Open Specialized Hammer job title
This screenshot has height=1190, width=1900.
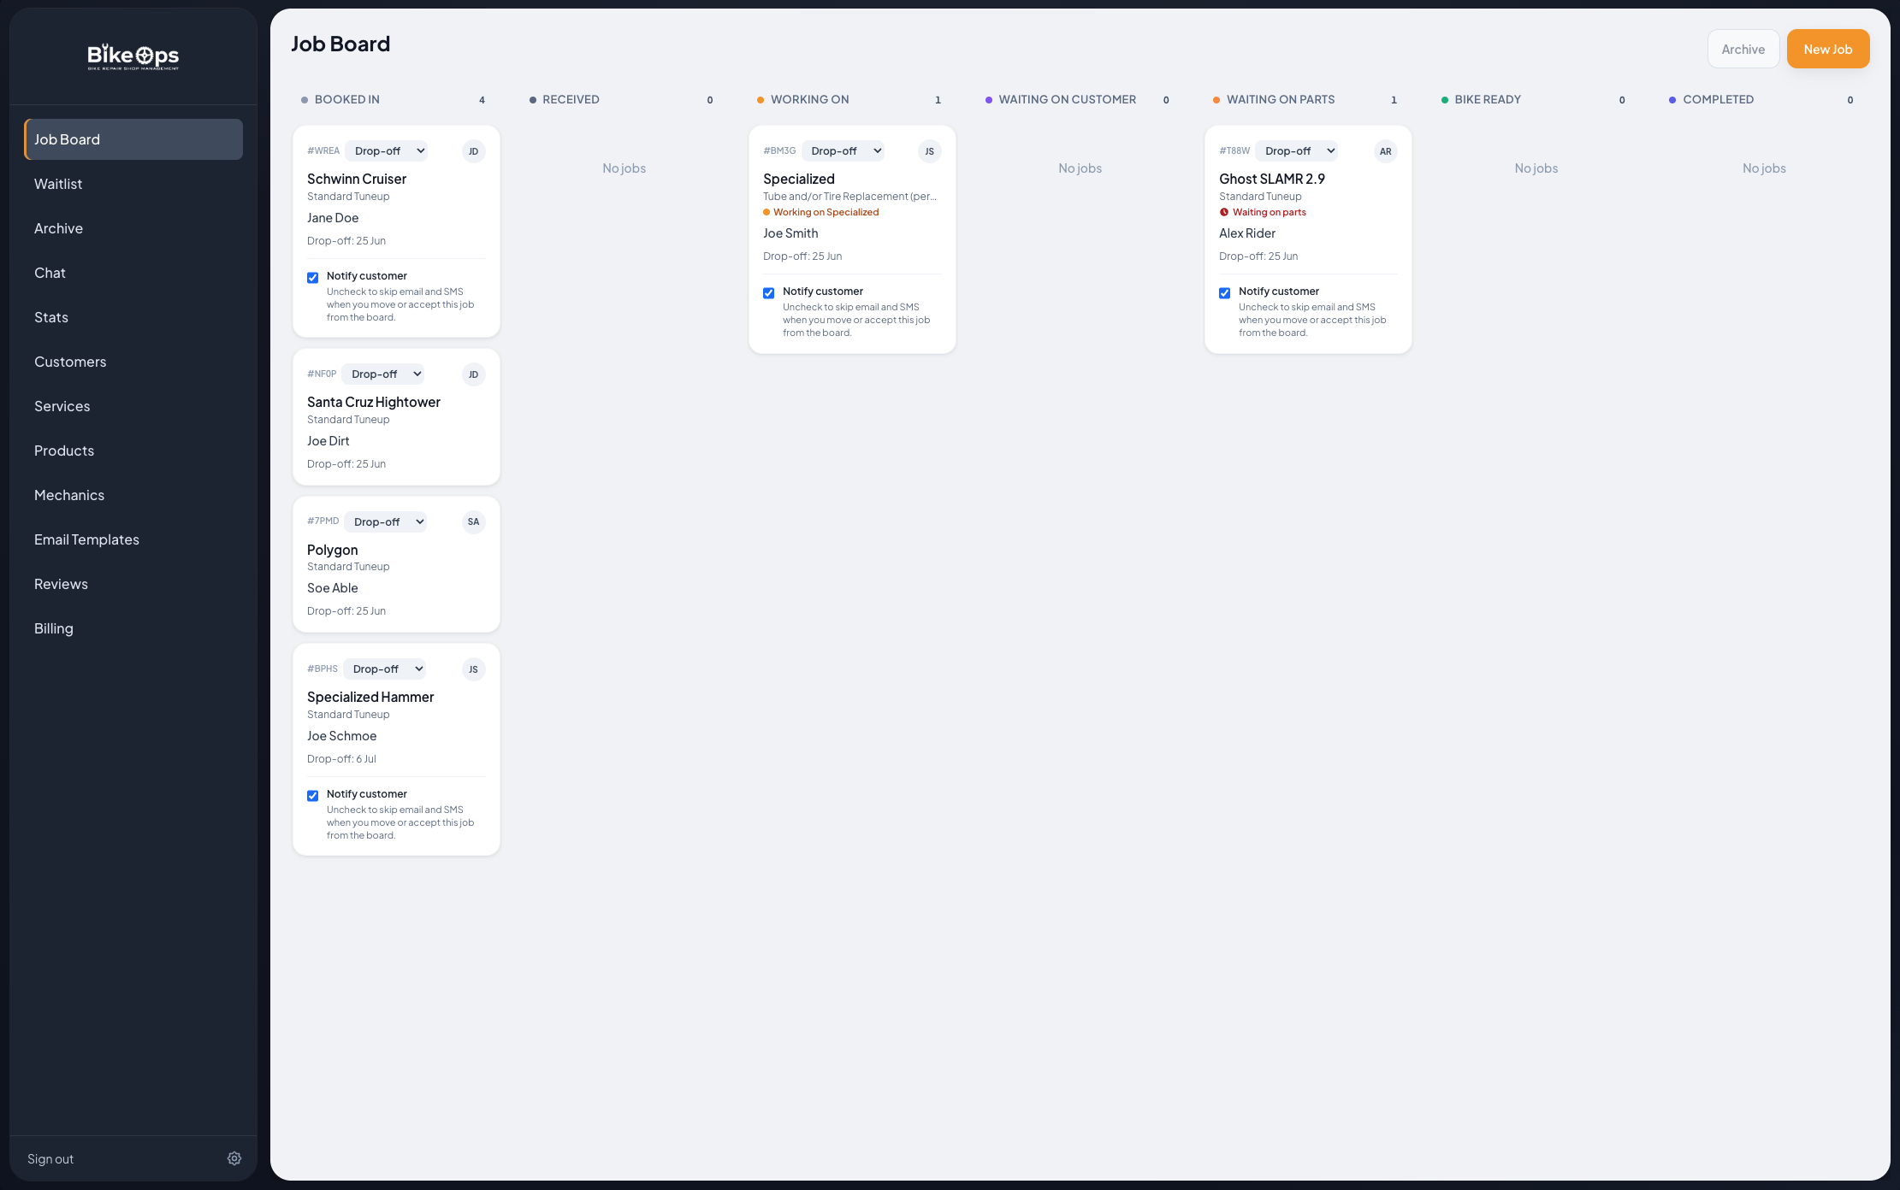tap(370, 697)
